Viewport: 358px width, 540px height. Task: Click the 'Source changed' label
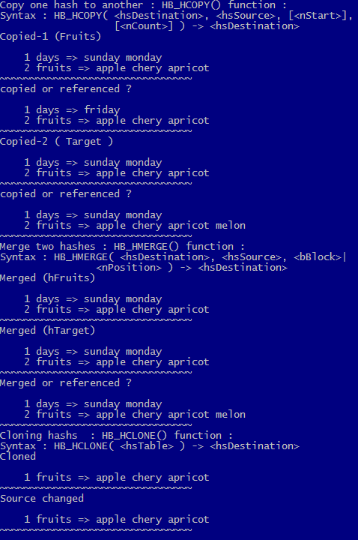point(42,498)
